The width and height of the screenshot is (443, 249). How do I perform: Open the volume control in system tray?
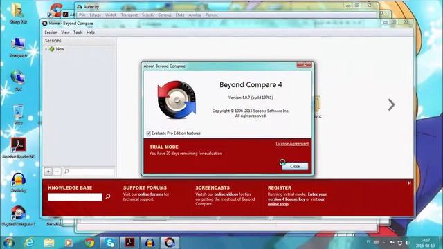(x=407, y=243)
